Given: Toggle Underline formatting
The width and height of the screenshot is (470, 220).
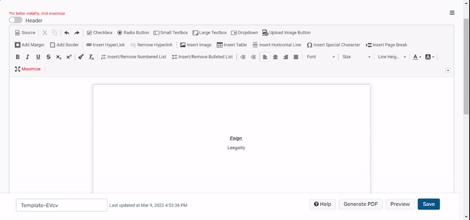Looking at the screenshot, I should tap(38, 57).
